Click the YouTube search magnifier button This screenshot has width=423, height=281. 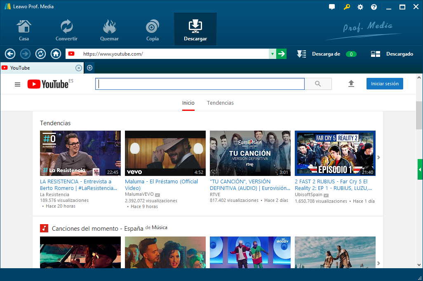click(318, 84)
